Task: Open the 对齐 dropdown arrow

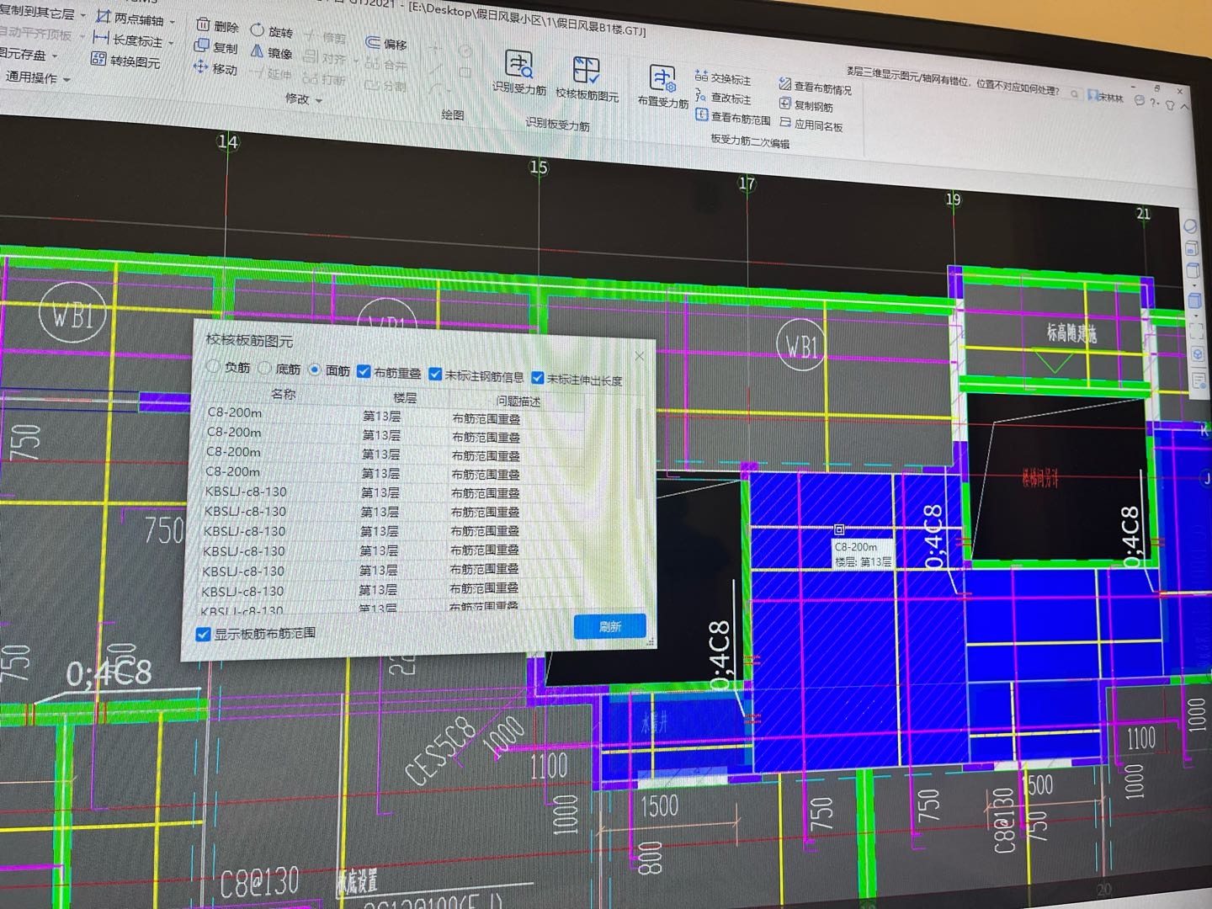Action: click(355, 61)
